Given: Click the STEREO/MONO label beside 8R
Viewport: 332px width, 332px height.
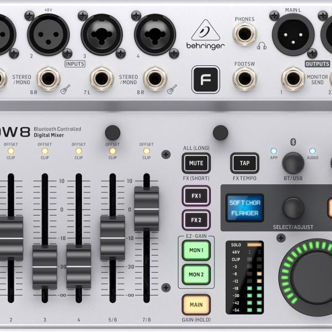Looking at the screenshot, I should [128, 80].
